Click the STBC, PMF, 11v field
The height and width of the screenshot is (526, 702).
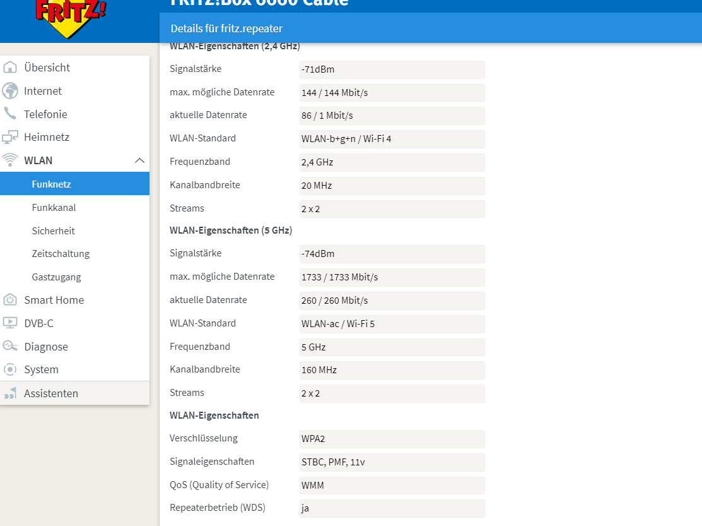tap(392, 462)
